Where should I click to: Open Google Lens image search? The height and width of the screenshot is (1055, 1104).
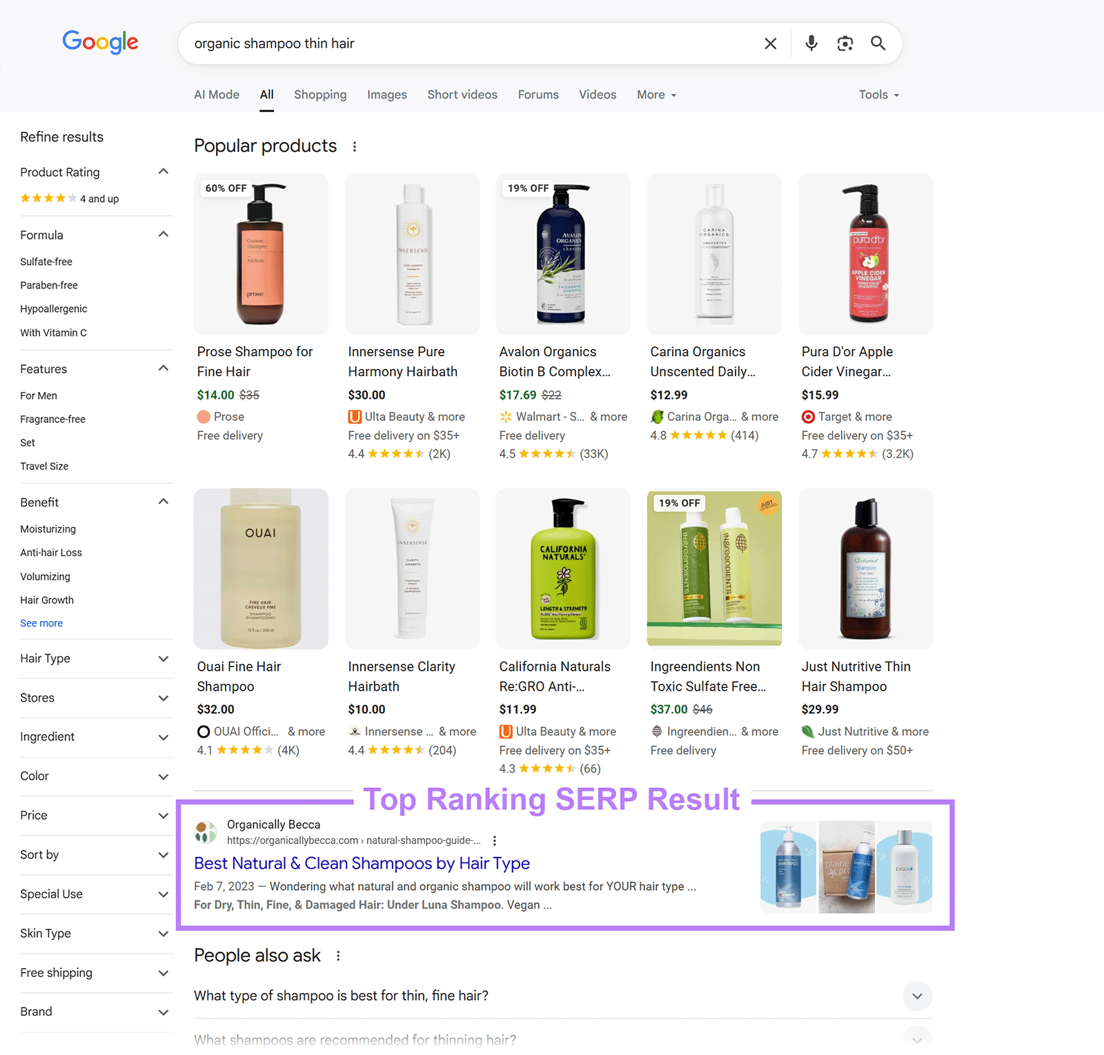pos(845,43)
